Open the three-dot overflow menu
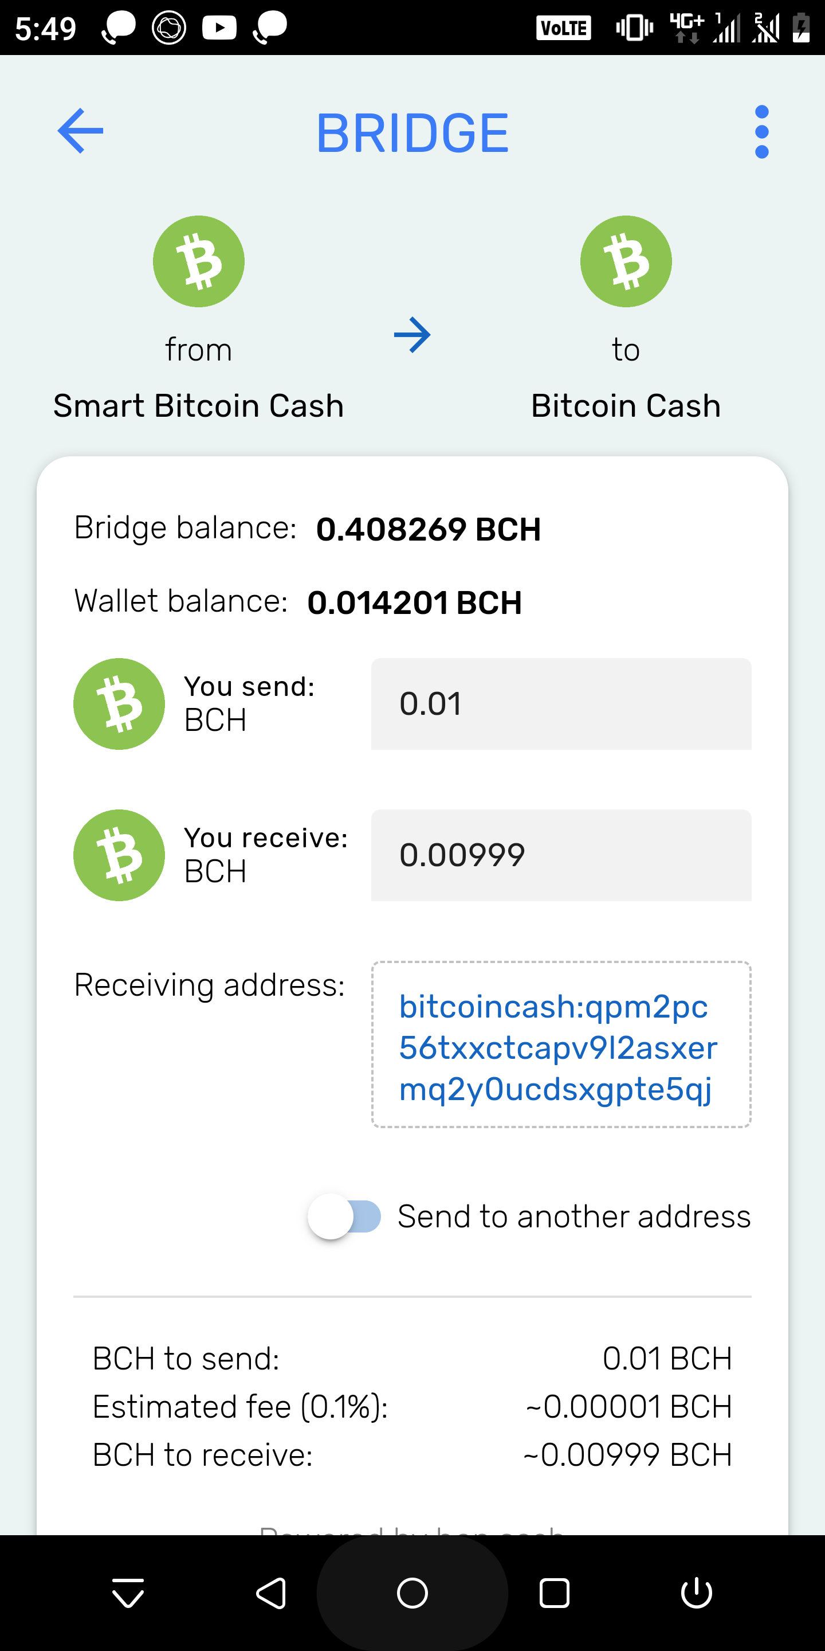The image size is (825, 1651). [x=761, y=131]
